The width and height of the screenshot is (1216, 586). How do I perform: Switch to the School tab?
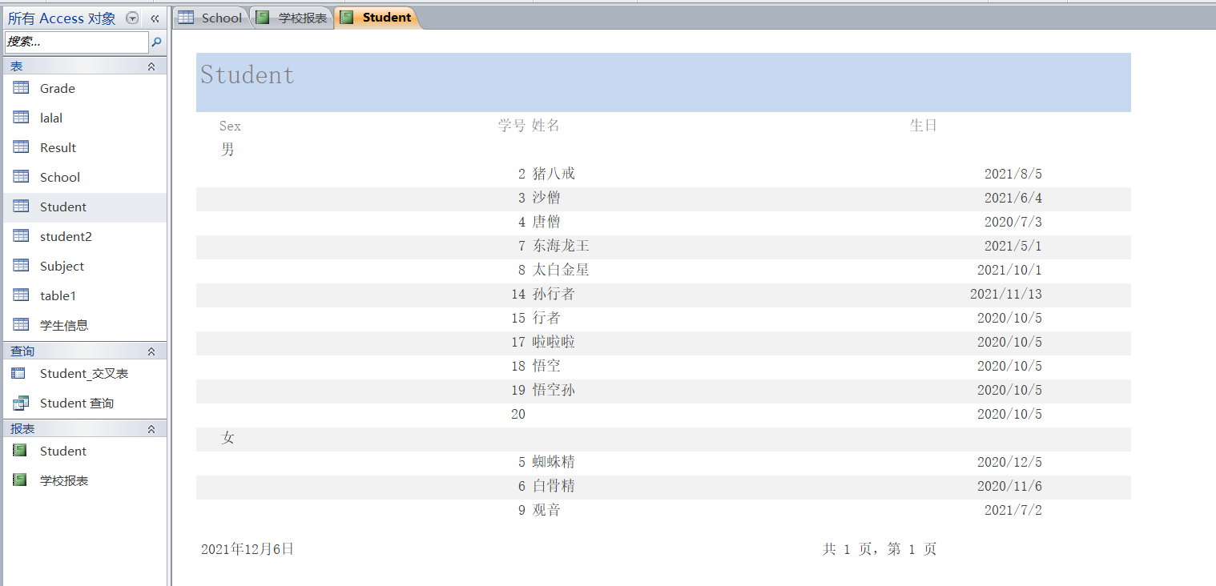click(x=211, y=18)
